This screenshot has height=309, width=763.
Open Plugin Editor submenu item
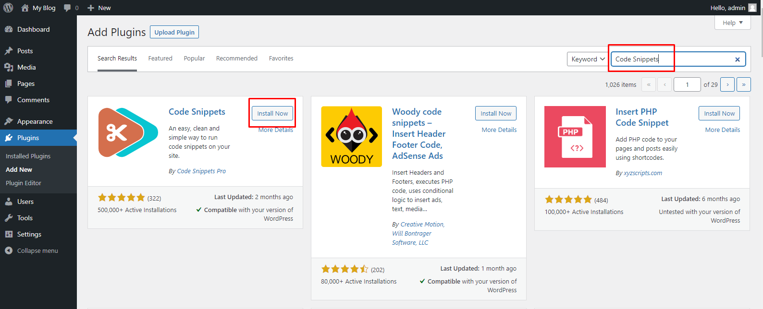(24, 183)
